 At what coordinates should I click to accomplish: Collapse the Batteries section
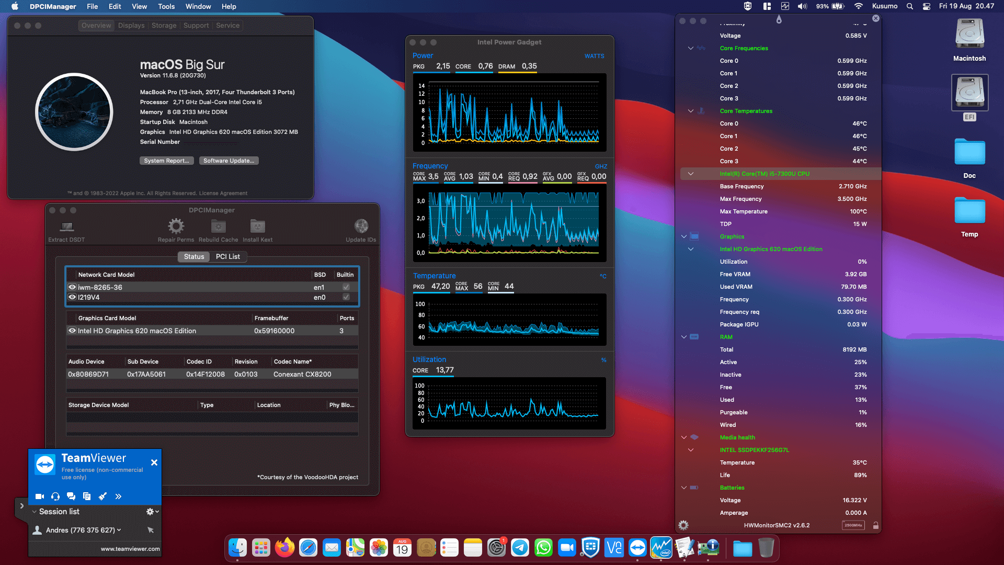(x=683, y=488)
